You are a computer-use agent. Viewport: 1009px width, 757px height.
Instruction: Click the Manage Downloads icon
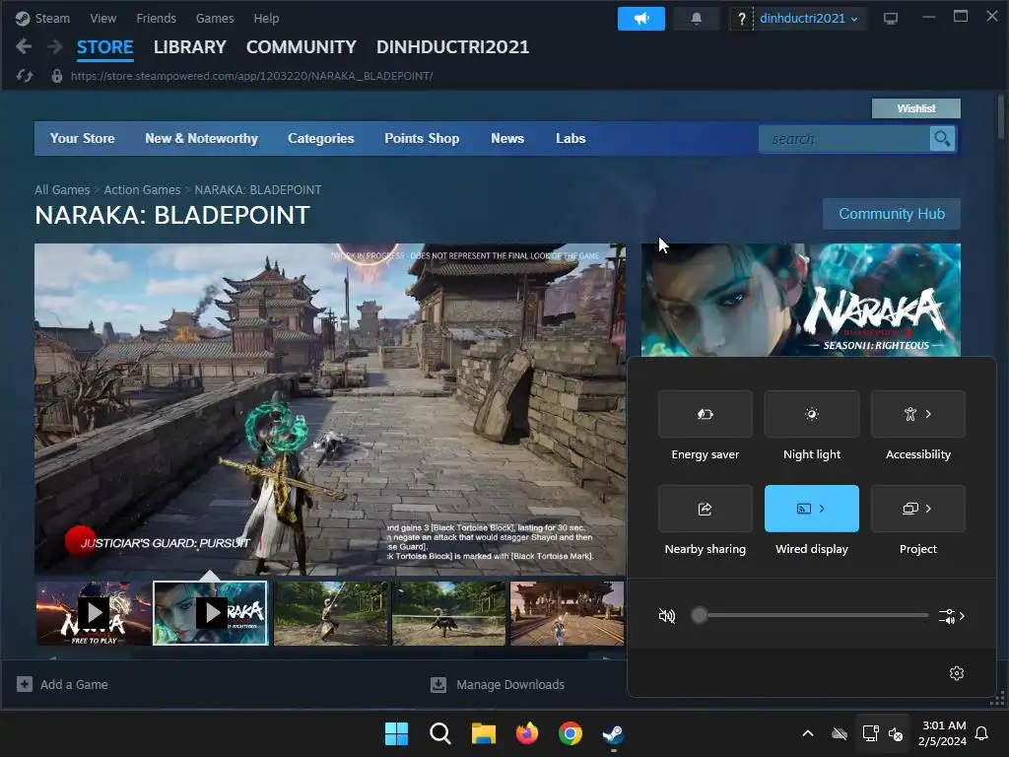[438, 684]
